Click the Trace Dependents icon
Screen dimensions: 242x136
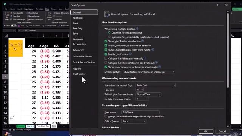[43, 26]
